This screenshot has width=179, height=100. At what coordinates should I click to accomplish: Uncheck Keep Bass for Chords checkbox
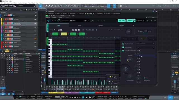[123, 51]
